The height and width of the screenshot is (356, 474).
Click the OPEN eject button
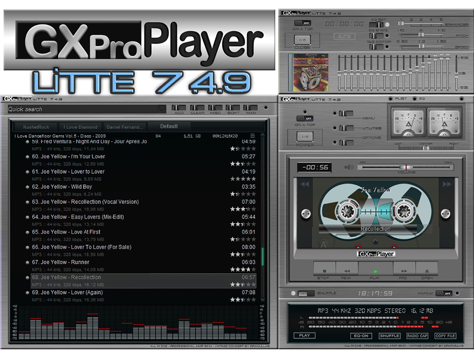427,269
